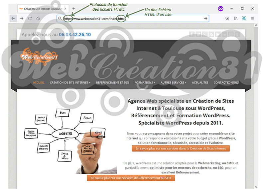Open the ACTUALITÉS menu item
Image resolution: width=266 pixels, height=189 pixels.
coord(200,83)
